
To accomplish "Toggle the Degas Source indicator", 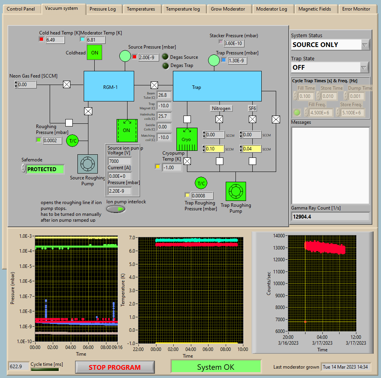I will click(165, 57).
